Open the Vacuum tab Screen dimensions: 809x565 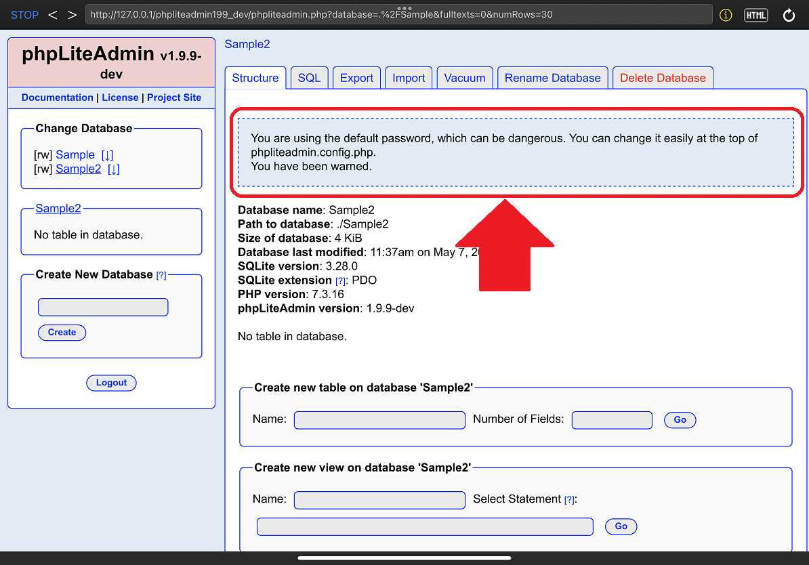tap(465, 78)
